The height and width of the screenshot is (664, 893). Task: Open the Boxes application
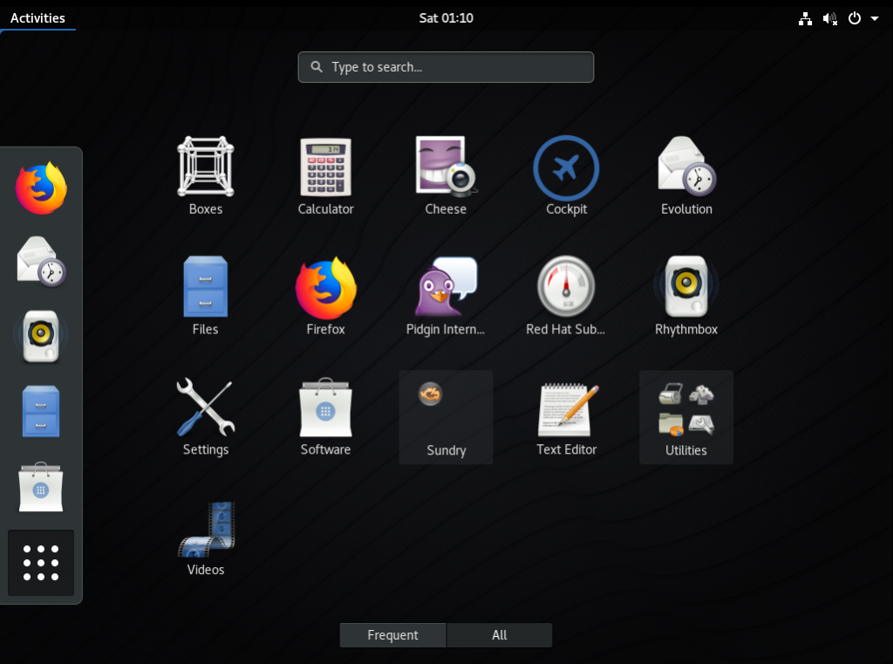tap(206, 175)
